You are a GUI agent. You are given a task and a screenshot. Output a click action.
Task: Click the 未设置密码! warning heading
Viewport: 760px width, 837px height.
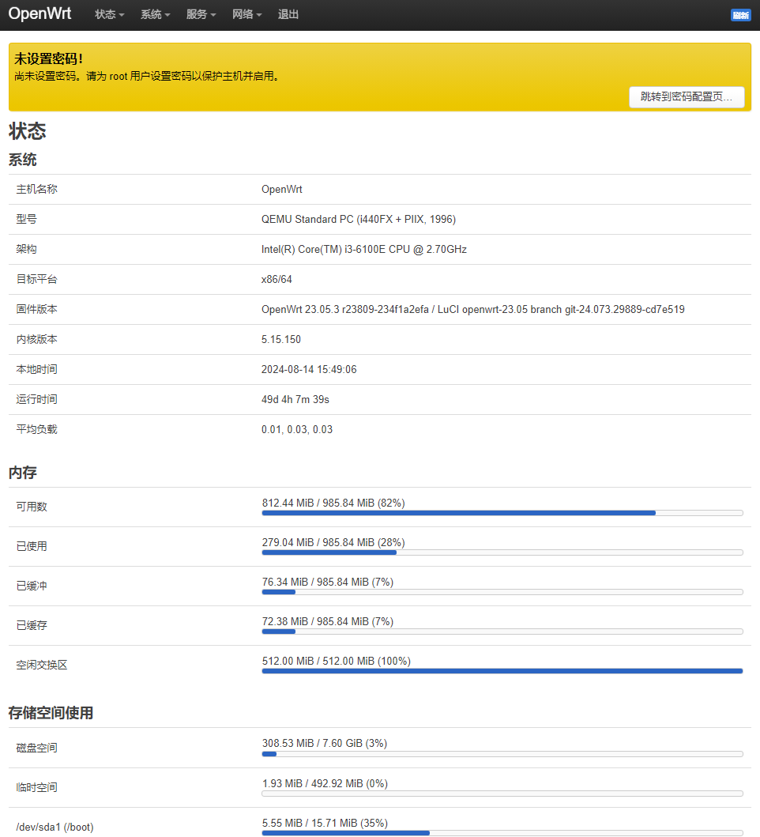tap(48, 58)
